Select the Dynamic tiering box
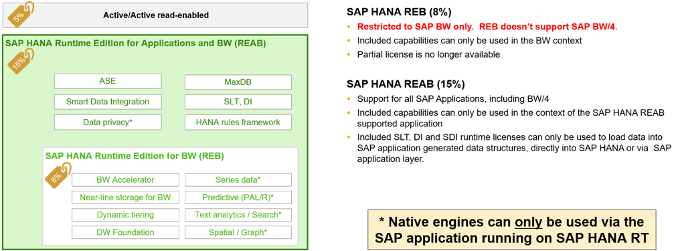The height and width of the screenshot is (251, 678). (125, 215)
